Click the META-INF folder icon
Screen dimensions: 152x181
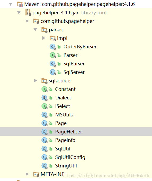click(x=36, y=174)
